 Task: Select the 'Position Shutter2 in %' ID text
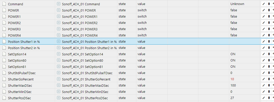24,48
